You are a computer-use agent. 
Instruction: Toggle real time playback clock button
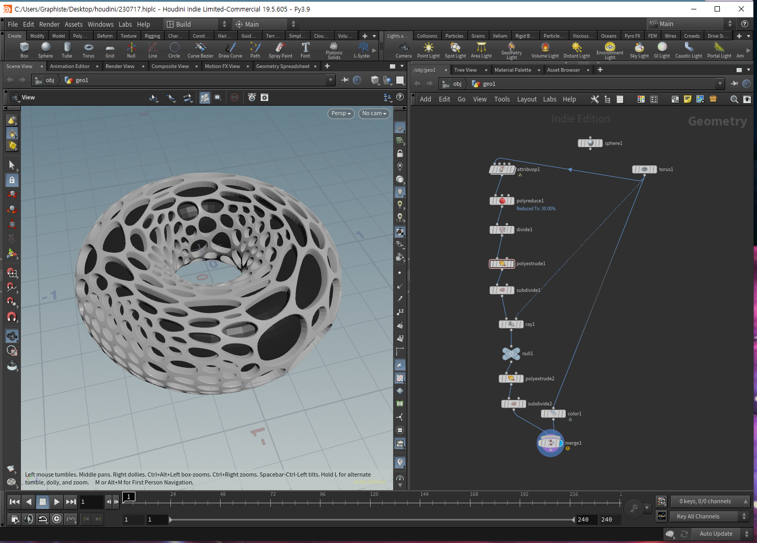[56, 519]
